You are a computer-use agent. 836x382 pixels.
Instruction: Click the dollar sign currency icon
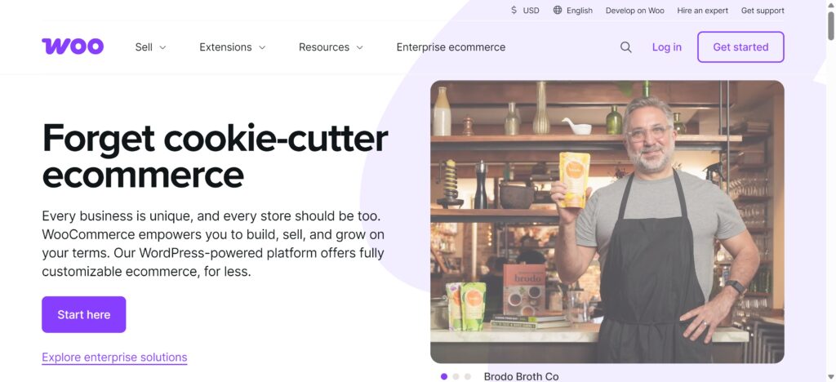pos(514,10)
